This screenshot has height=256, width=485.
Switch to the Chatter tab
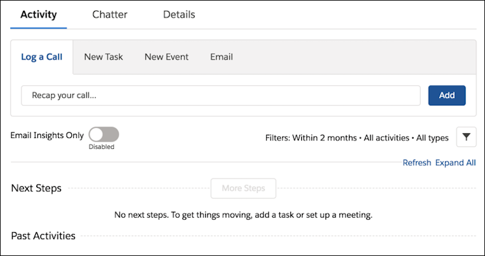pyautogui.click(x=110, y=15)
